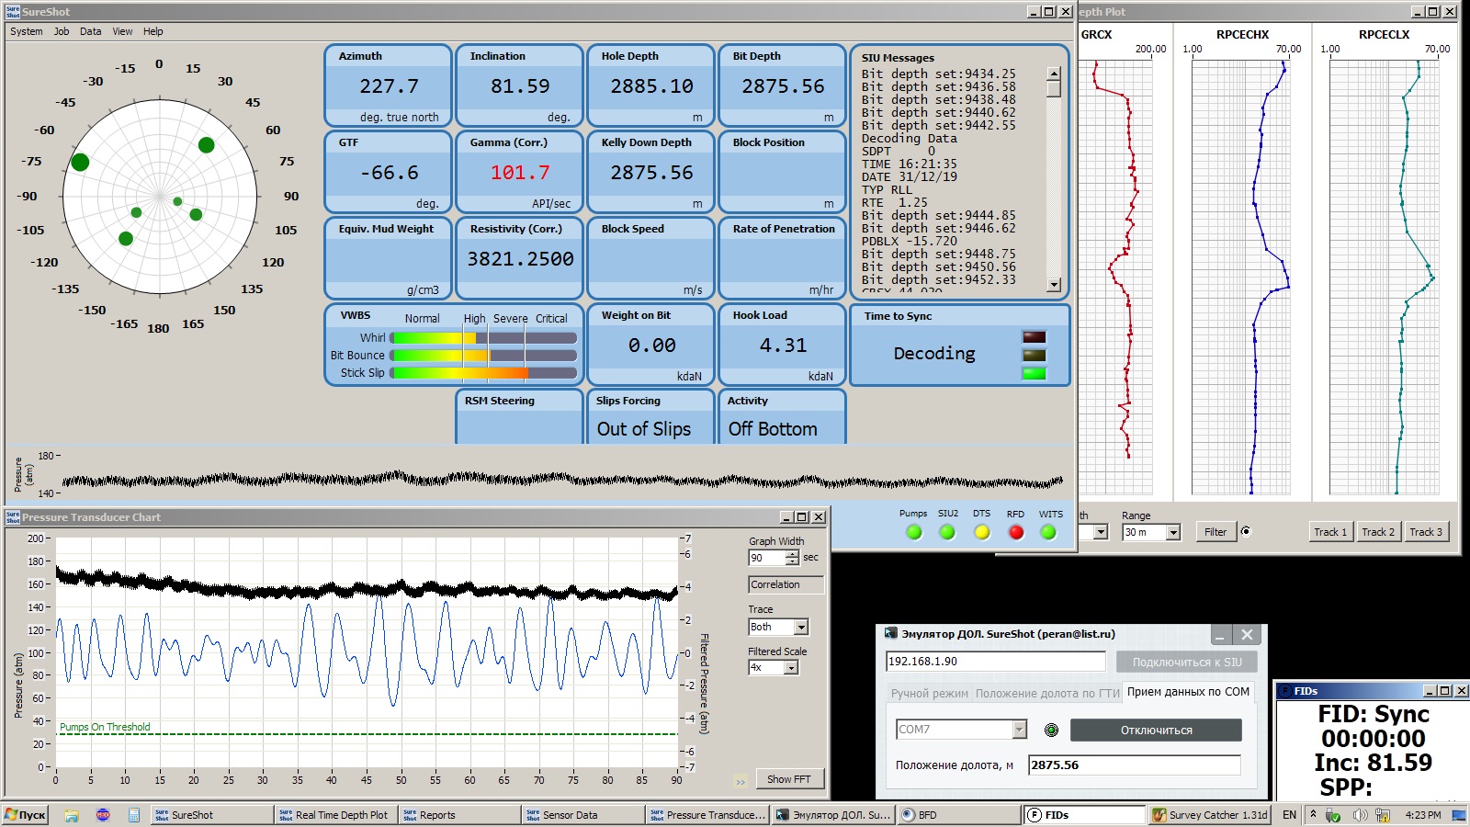1470x827 pixels.
Task: Click the Положение долота field showing 2875.56
Action: pos(1135,765)
